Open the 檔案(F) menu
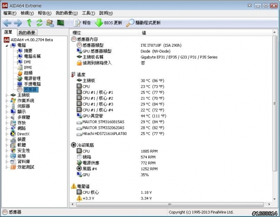This screenshot has width=280, height=217. 10,13
